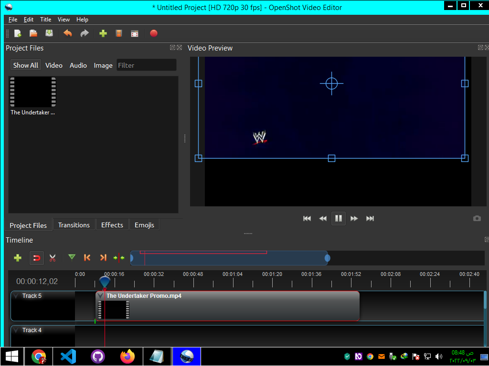Close the Project Files panel

click(180, 48)
